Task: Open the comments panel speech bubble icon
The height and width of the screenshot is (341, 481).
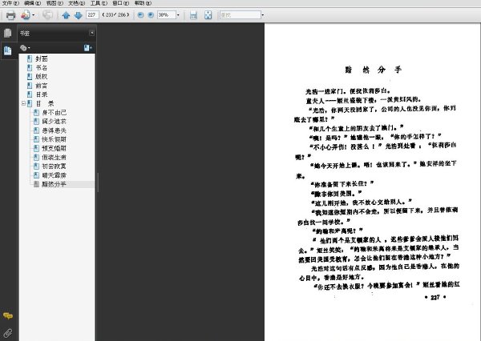Action: (8, 315)
